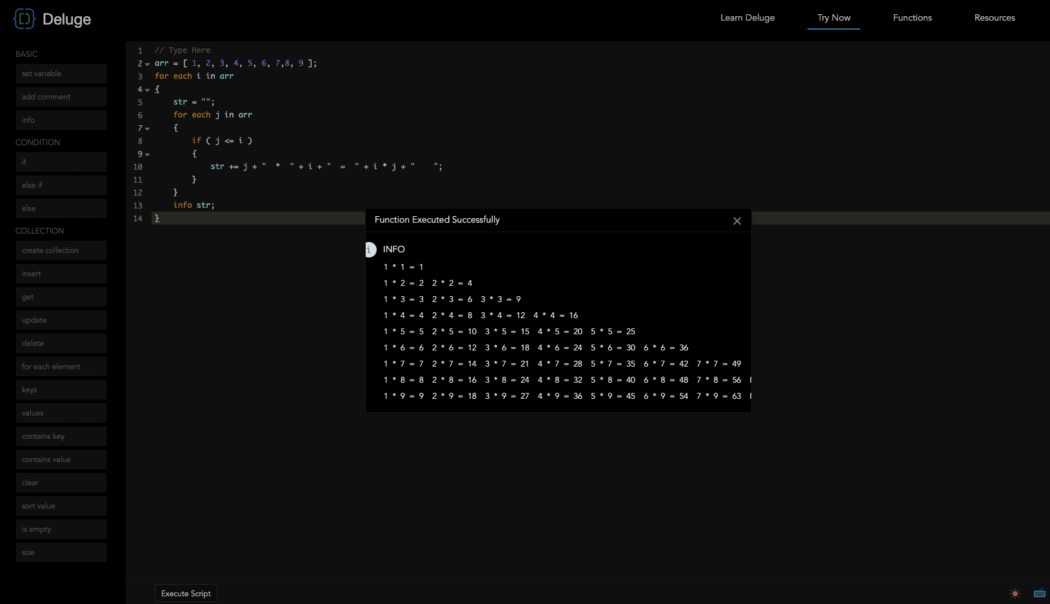Insert an add comment snippet
Image resolution: width=1050 pixels, height=604 pixels.
[61, 97]
